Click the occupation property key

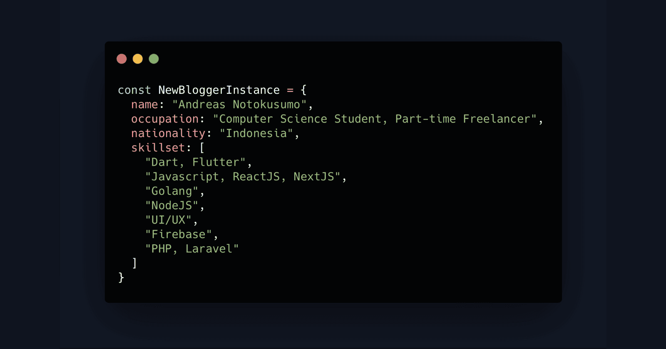(x=165, y=119)
